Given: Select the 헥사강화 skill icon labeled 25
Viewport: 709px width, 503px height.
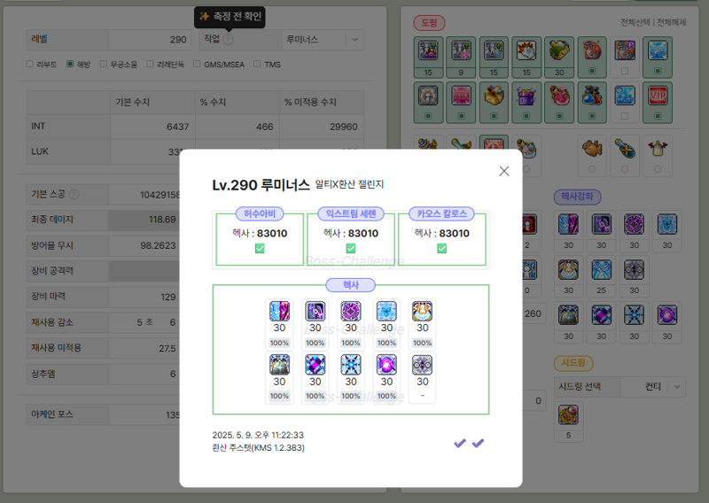Looking at the screenshot, I should (x=601, y=270).
